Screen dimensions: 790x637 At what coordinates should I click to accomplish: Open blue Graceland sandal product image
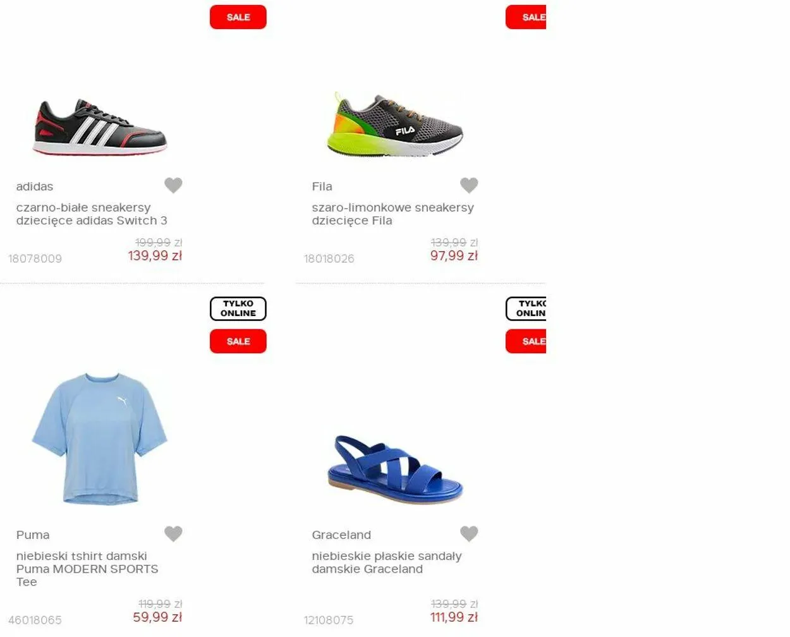pos(396,469)
